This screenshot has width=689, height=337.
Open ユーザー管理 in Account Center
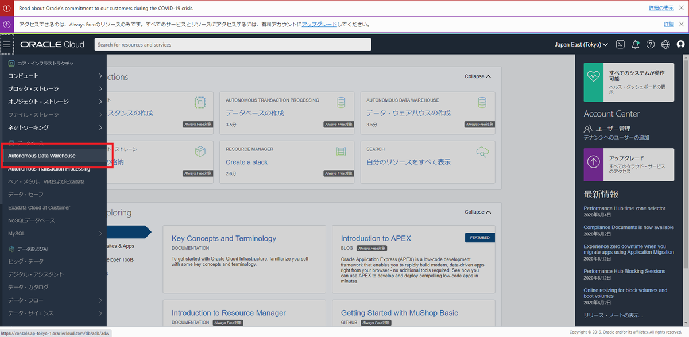[x=613, y=129]
